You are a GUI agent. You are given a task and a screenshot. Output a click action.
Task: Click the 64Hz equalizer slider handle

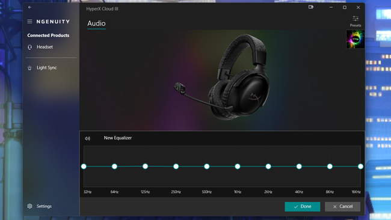click(x=114, y=166)
